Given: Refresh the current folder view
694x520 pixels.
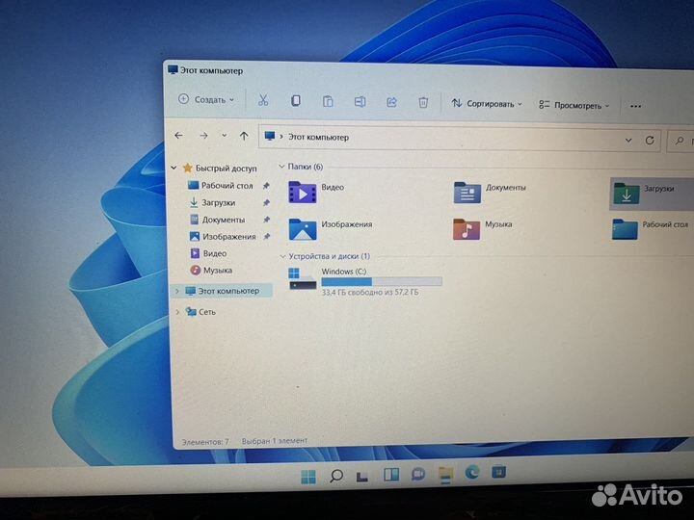Looking at the screenshot, I should (x=650, y=140).
